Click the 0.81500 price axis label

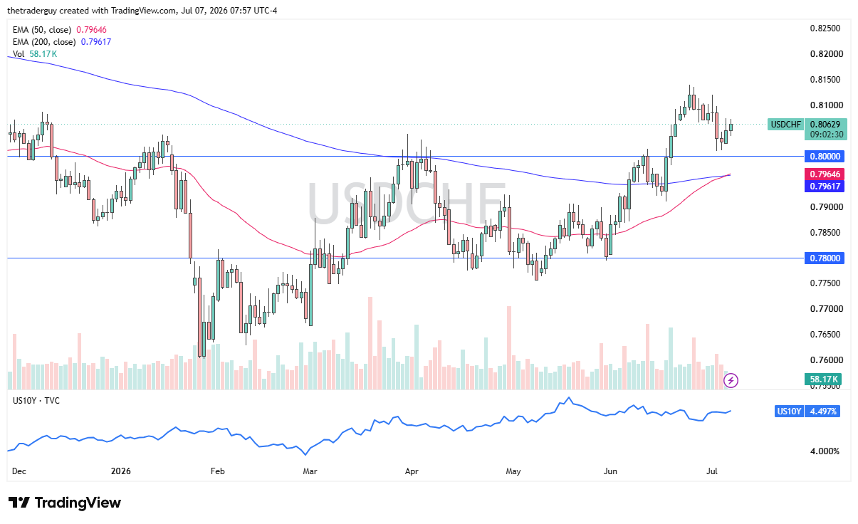pyautogui.click(x=826, y=80)
